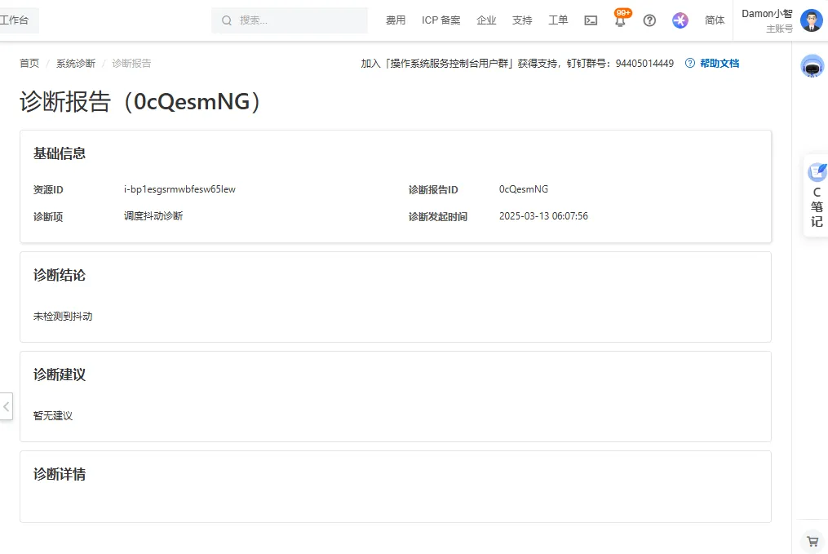Screen dimensions: 828x554
Task: Open the 费用 menu
Action: pos(396,20)
